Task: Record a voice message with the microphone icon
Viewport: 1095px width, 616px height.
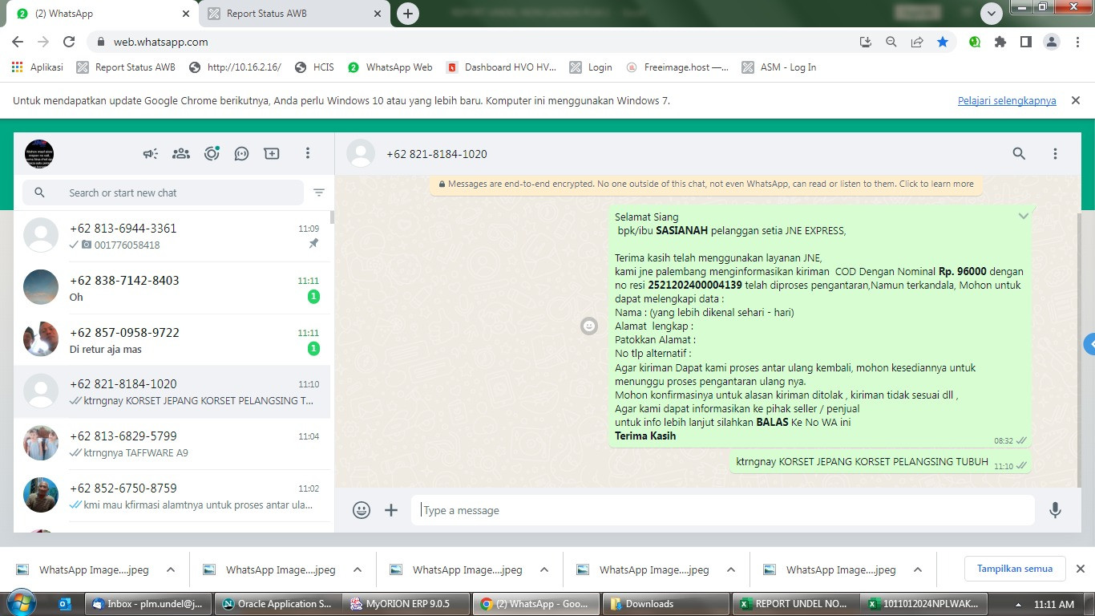Action: pyautogui.click(x=1055, y=510)
